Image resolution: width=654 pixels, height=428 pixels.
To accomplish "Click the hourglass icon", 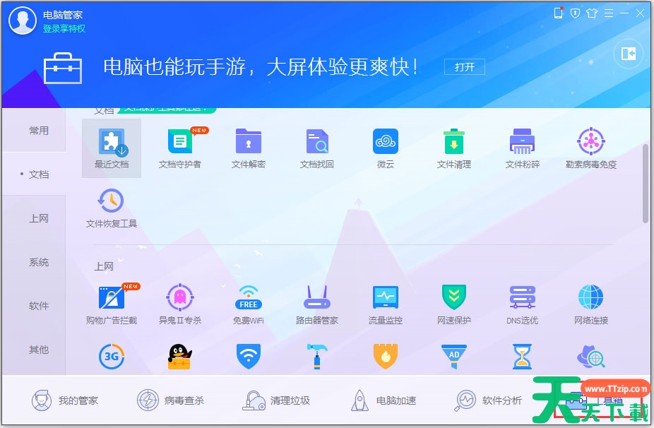I will click(x=522, y=357).
